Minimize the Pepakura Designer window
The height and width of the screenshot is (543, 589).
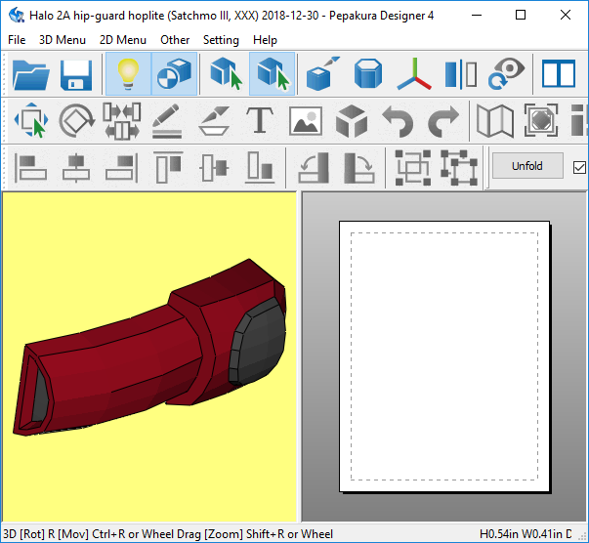coord(477,15)
